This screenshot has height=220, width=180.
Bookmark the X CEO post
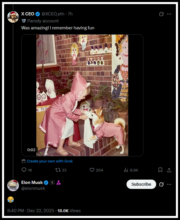pyautogui.click(x=160, y=170)
